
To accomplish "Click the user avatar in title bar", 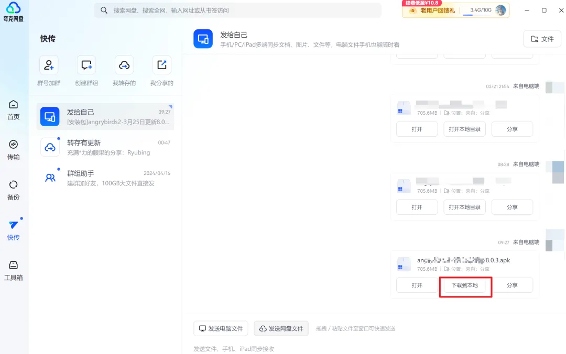I will (x=500, y=10).
